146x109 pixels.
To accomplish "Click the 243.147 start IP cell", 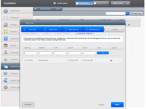I will pos(74,60).
